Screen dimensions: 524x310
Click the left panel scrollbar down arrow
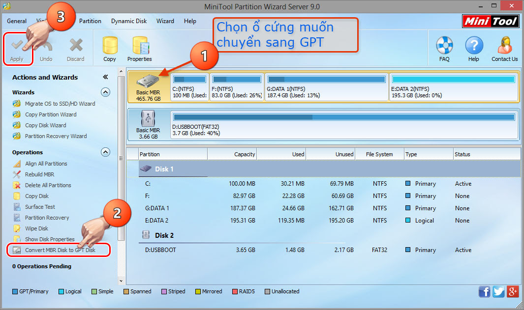(x=121, y=282)
